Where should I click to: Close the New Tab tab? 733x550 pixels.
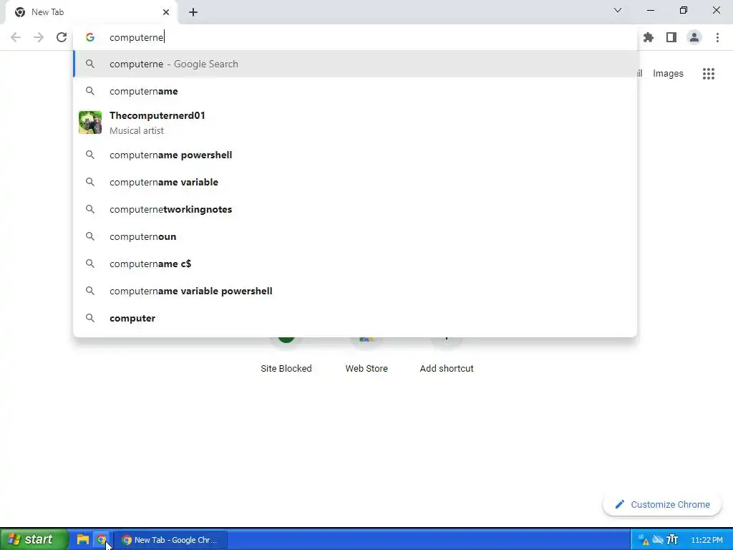166,12
